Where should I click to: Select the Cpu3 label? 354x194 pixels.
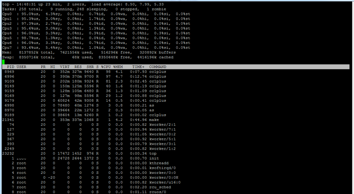(7, 28)
